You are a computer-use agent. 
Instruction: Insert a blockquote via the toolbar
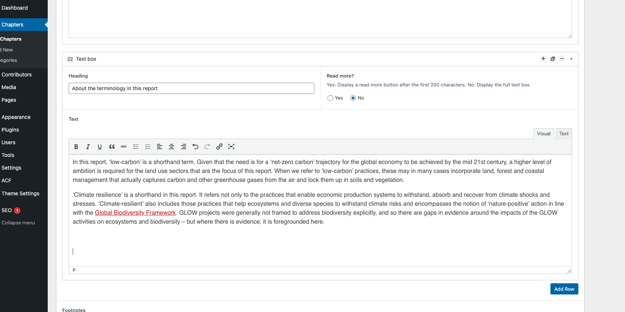(x=112, y=147)
